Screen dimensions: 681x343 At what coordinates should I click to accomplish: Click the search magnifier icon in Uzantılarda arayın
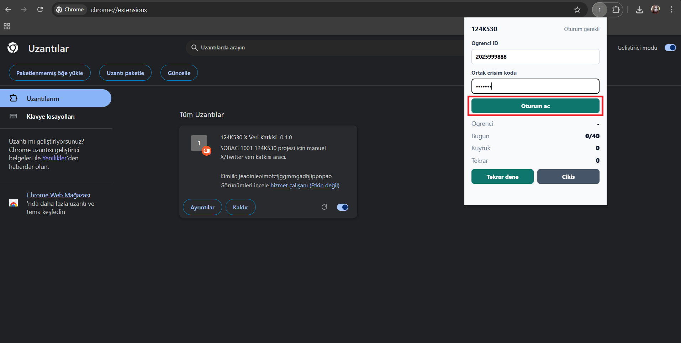tap(194, 48)
